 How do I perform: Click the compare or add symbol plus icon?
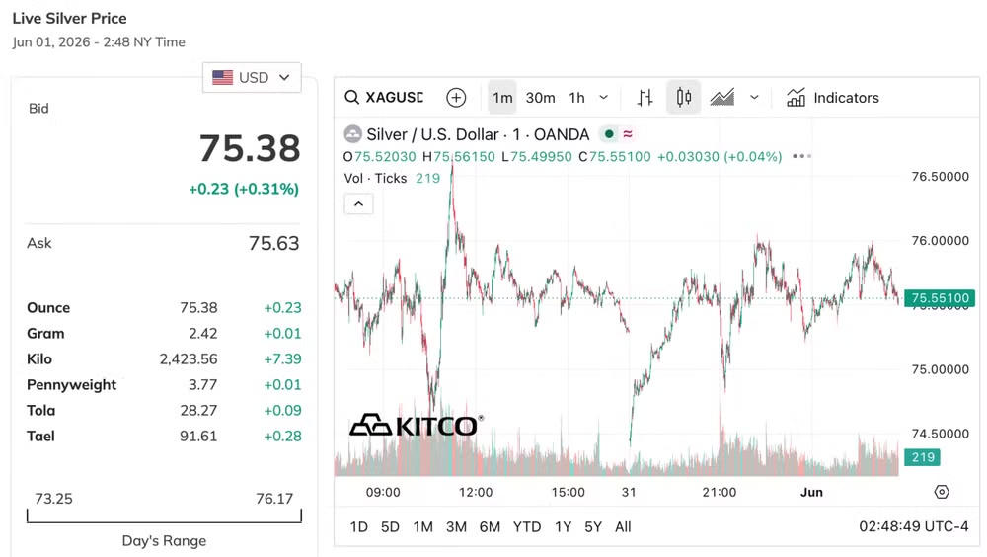456,97
